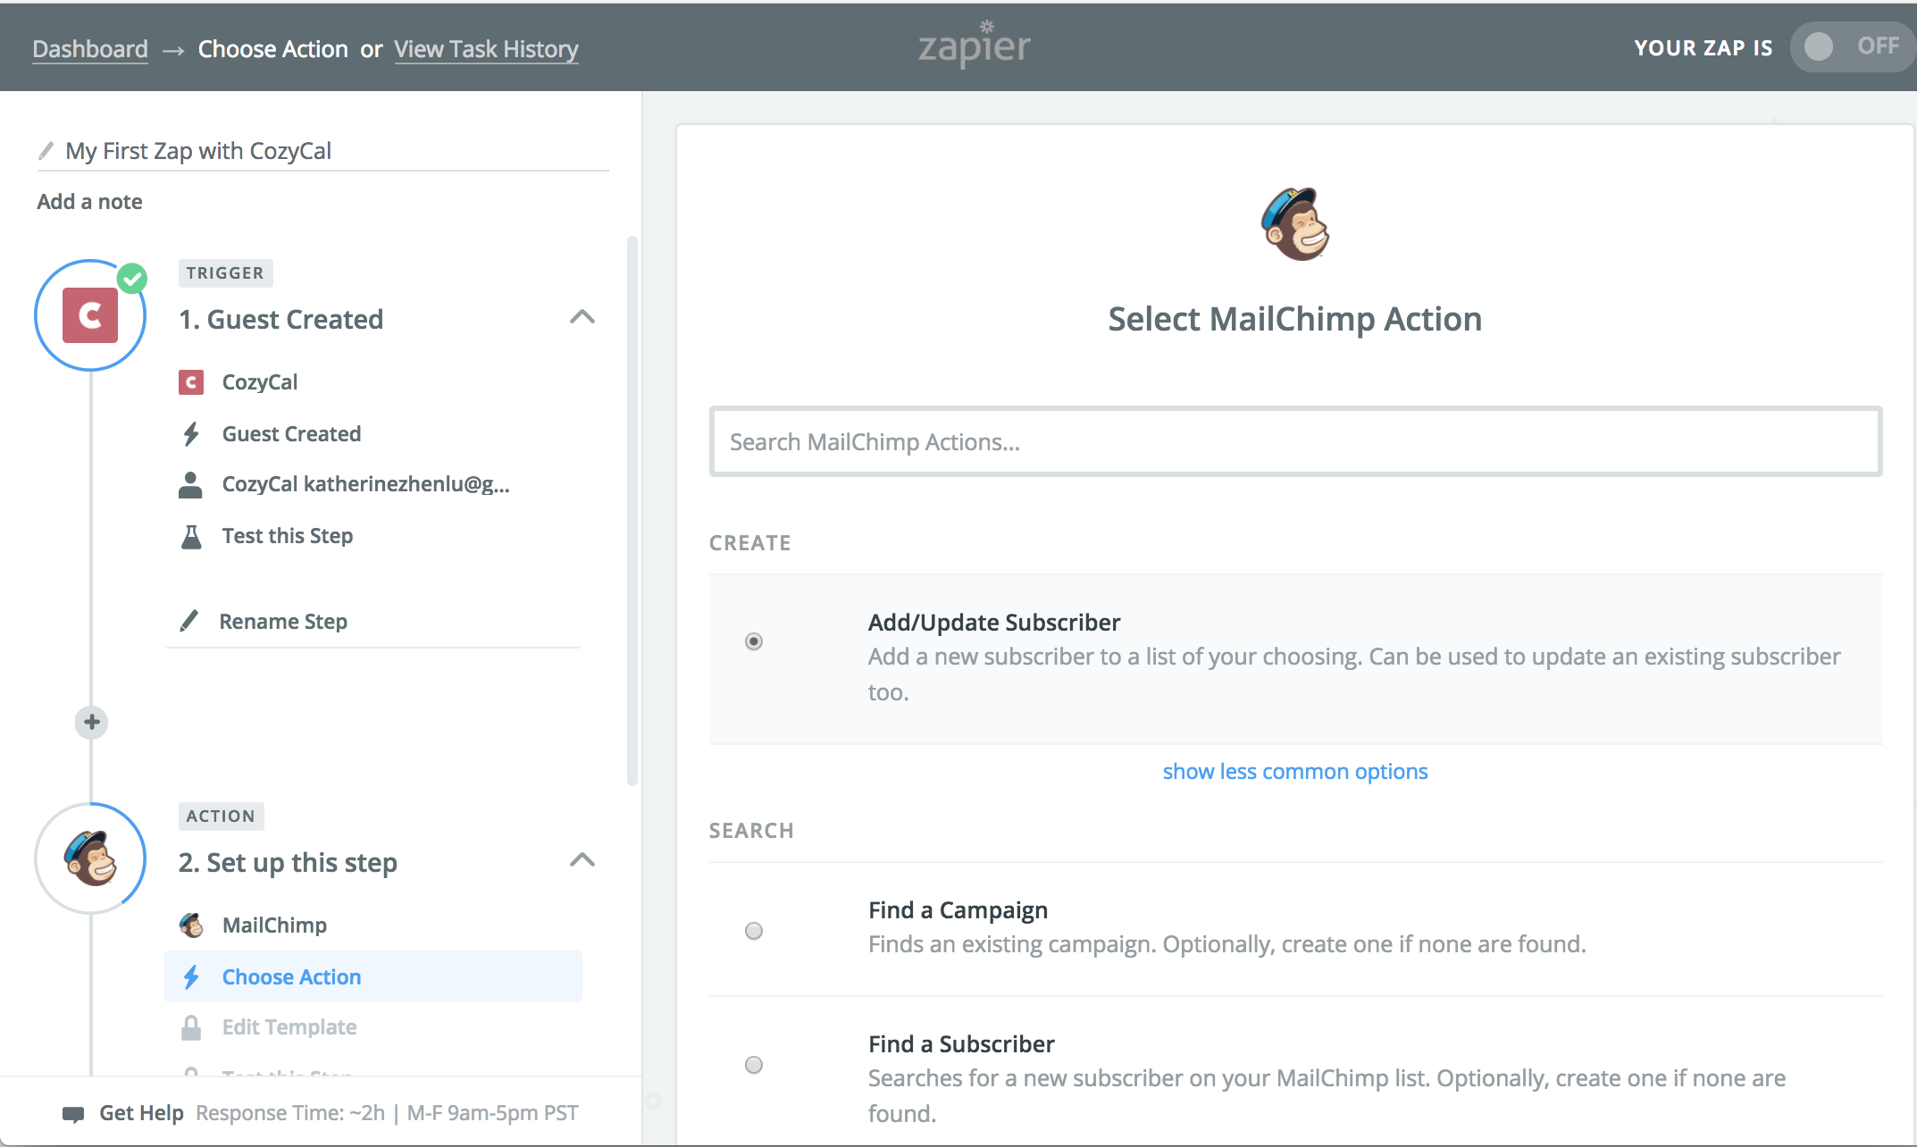The width and height of the screenshot is (1917, 1147).
Task: Click the flask Test this Step icon
Action: 191,536
